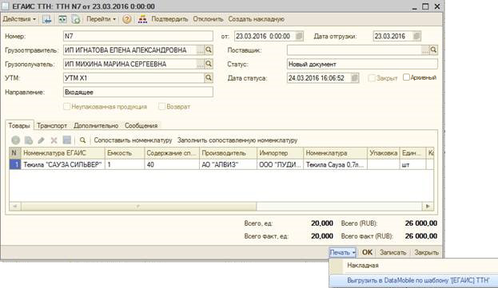This screenshot has height=288, width=498.
Task: Click the Номер input field
Action: click(x=138, y=36)
